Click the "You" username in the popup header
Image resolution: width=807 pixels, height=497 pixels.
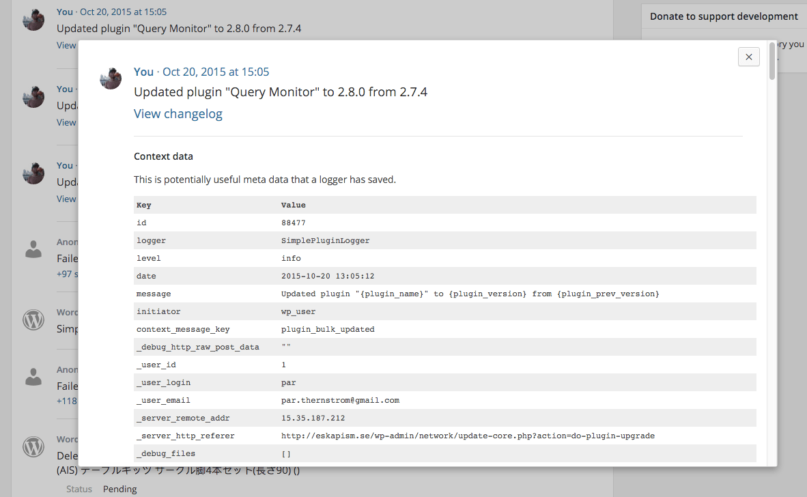pyautogui.click(x=143, y=72)
